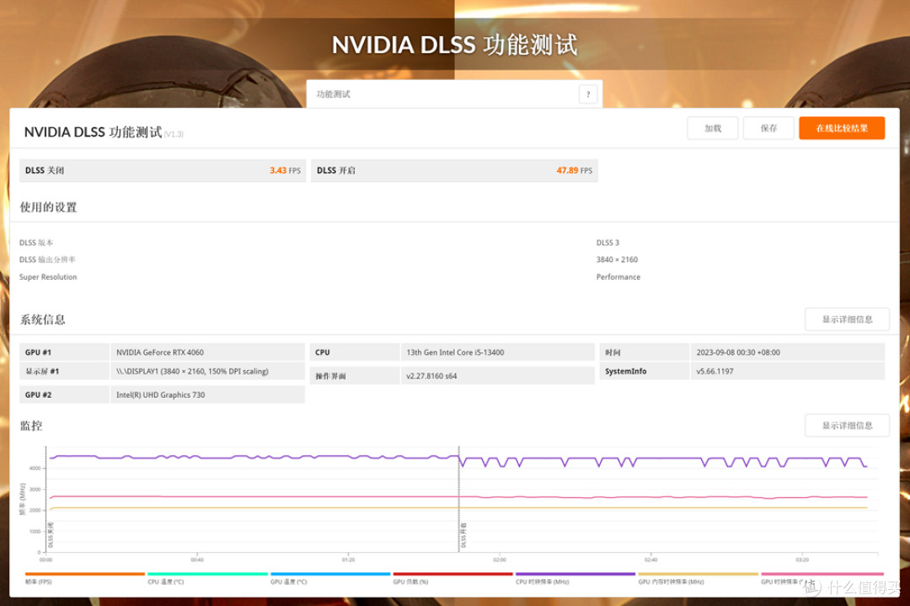Click the orange 在线比较结果 button
Viewport: 910px width, 606px height.
tap(842, 128)
